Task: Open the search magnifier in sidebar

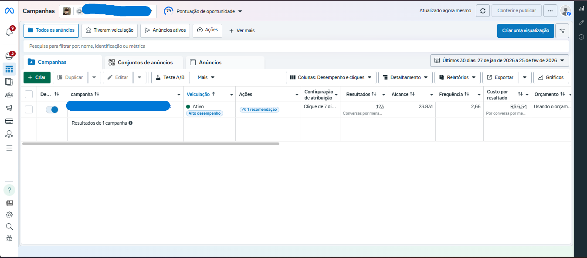Action: coord(9,226)
